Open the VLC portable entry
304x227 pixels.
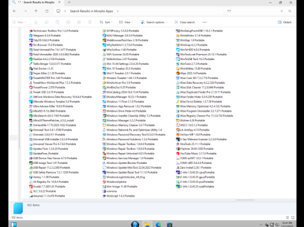coord(43,191)
